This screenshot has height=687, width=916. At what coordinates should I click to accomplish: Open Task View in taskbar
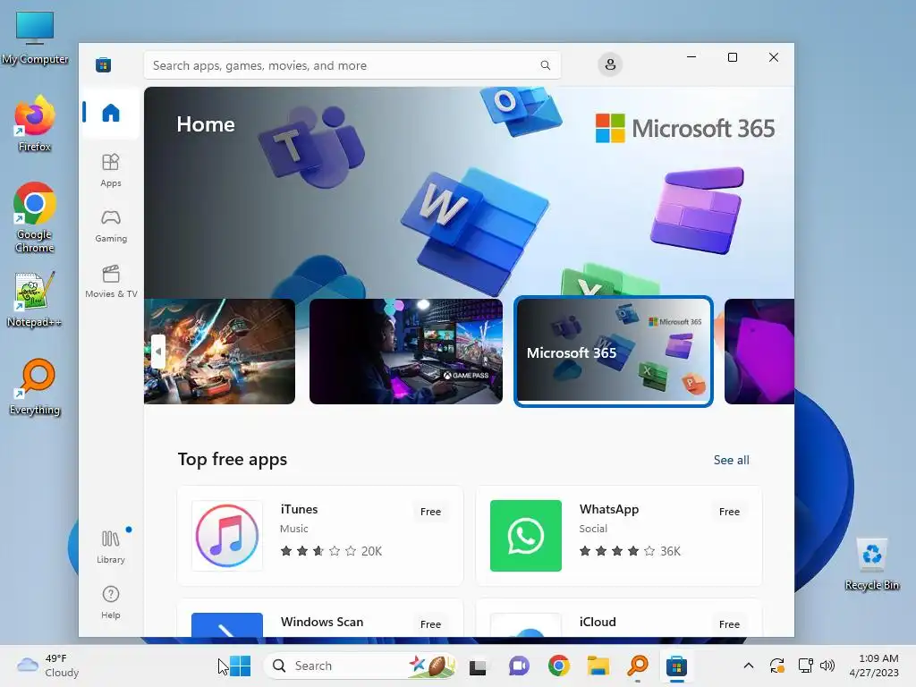[x=478, y=666]
